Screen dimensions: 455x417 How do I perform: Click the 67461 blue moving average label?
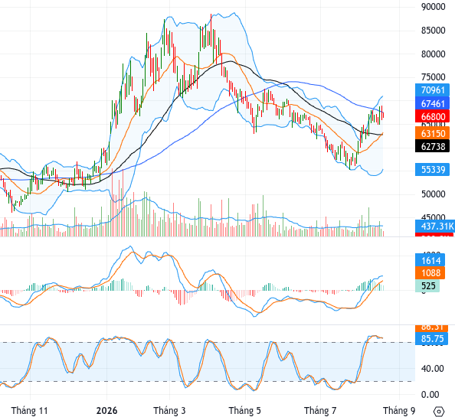[432, 103]
